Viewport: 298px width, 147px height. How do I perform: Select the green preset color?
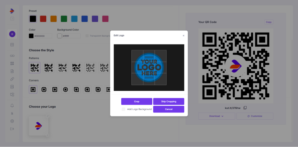[x=64, y=19]
